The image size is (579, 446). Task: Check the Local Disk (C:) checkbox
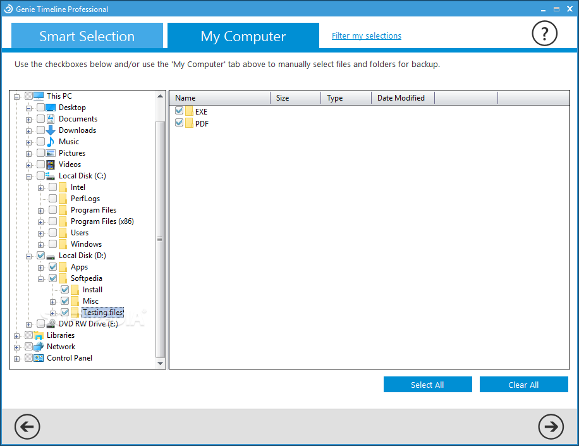(x=40, y=175)
